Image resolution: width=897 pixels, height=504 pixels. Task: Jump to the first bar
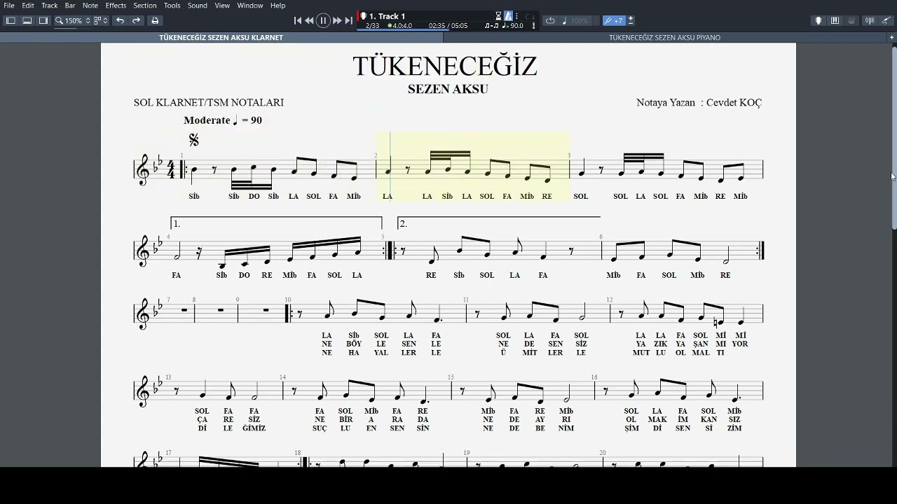pyautogui.click(x=298, y=21)
